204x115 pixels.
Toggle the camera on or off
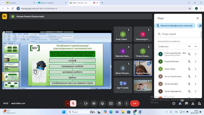[86, 103]
